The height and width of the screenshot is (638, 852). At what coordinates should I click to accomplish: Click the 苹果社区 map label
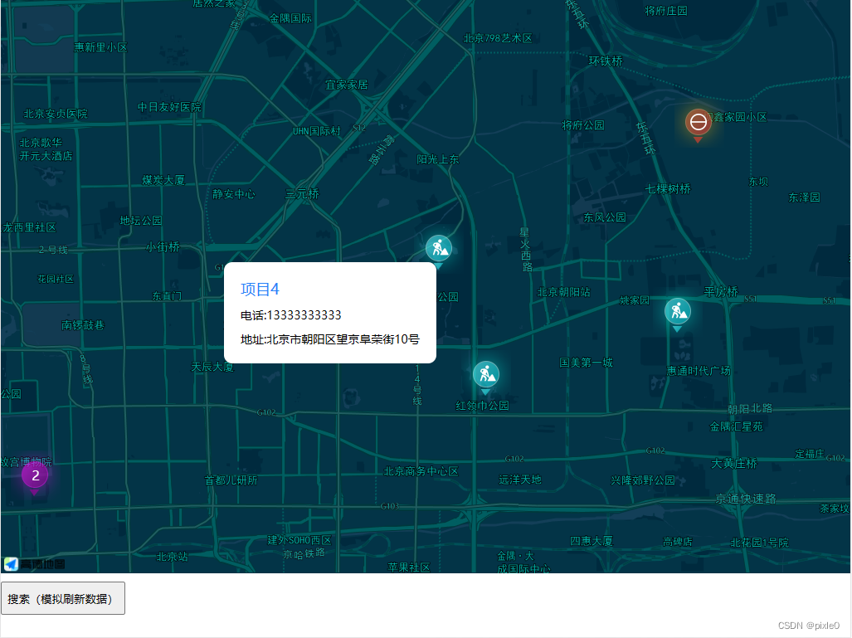(409, 567)
